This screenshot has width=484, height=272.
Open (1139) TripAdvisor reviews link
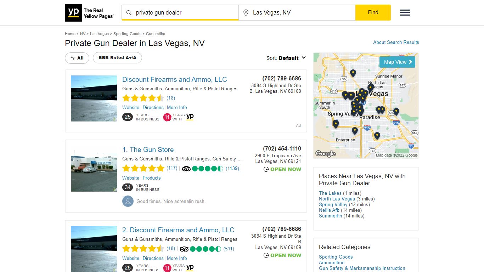click(x=232, y=169)
